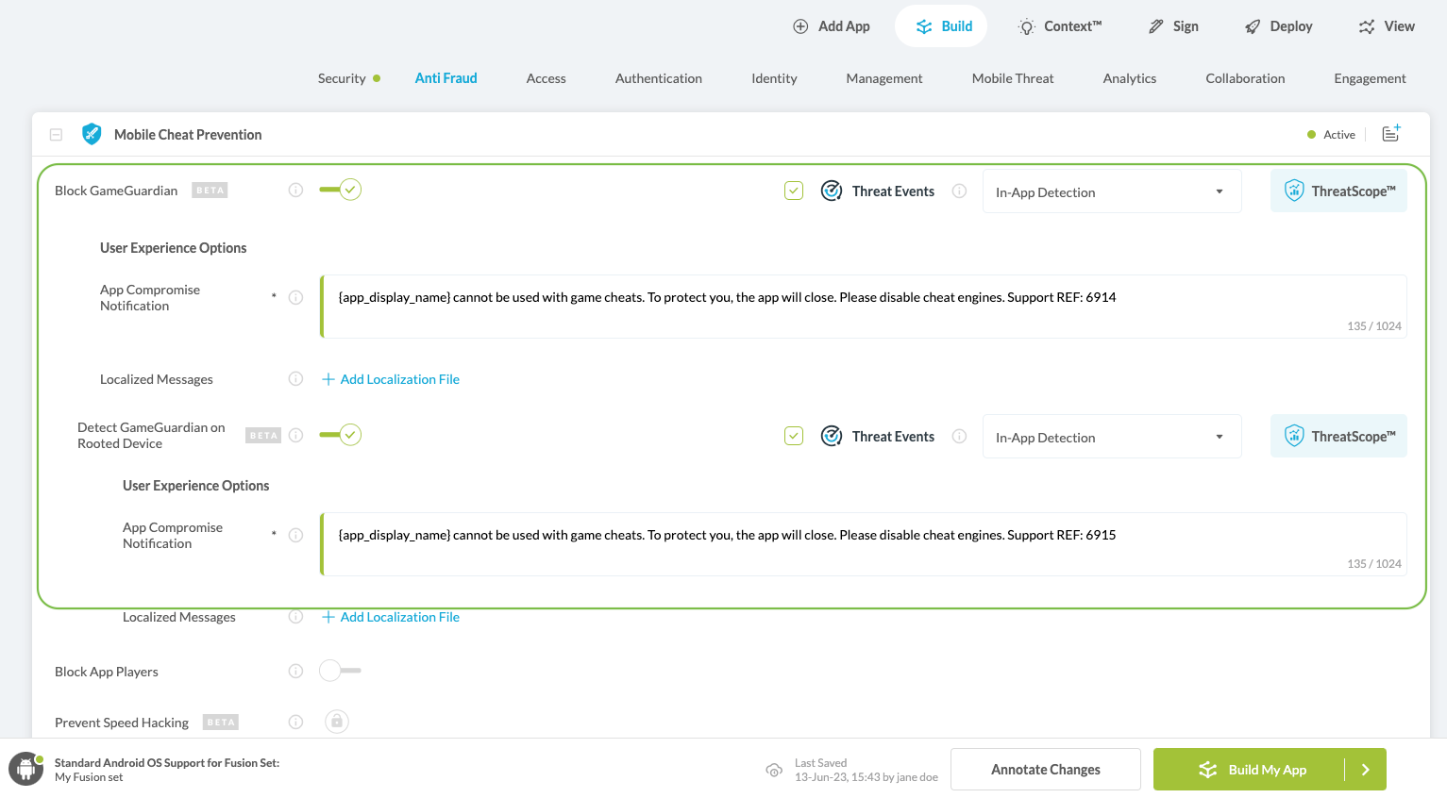This screenshot has width=1447, height=798.
Task: Open info icon beside Block GameGuardian
Action: point(295,191)
